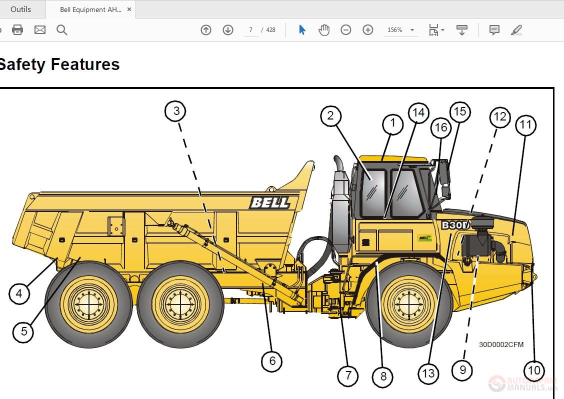Viewport: 564px width, 399px height.
Task: Go to the previous page with the up arrow
Action: click(x=206, y=30)
